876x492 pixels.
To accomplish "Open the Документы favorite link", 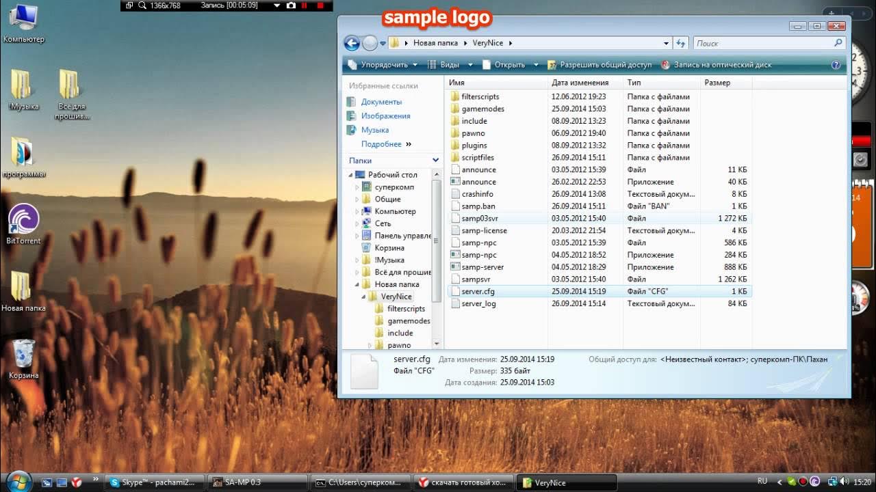I will (381, 102).
